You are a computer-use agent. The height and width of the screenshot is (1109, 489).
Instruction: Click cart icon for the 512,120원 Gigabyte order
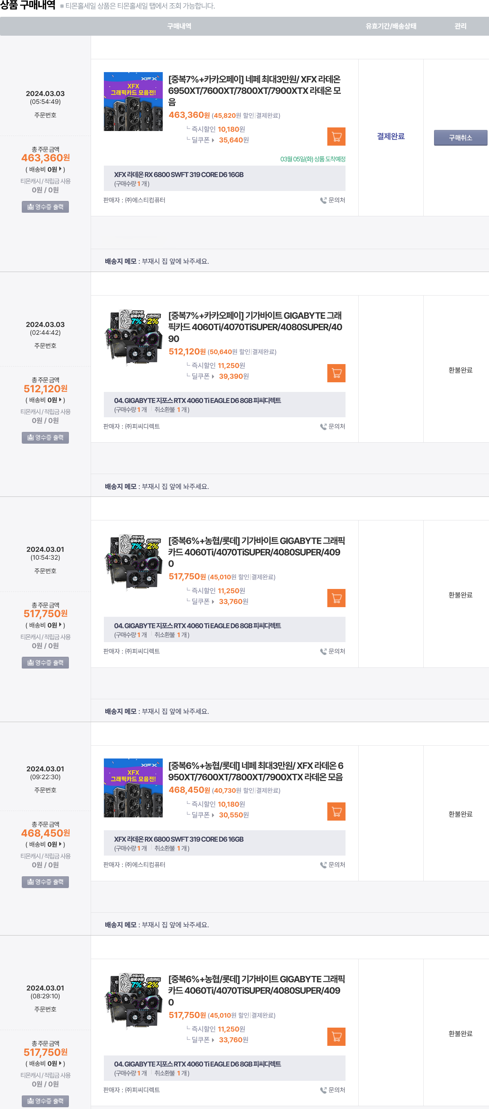click(x=336, y=373)
